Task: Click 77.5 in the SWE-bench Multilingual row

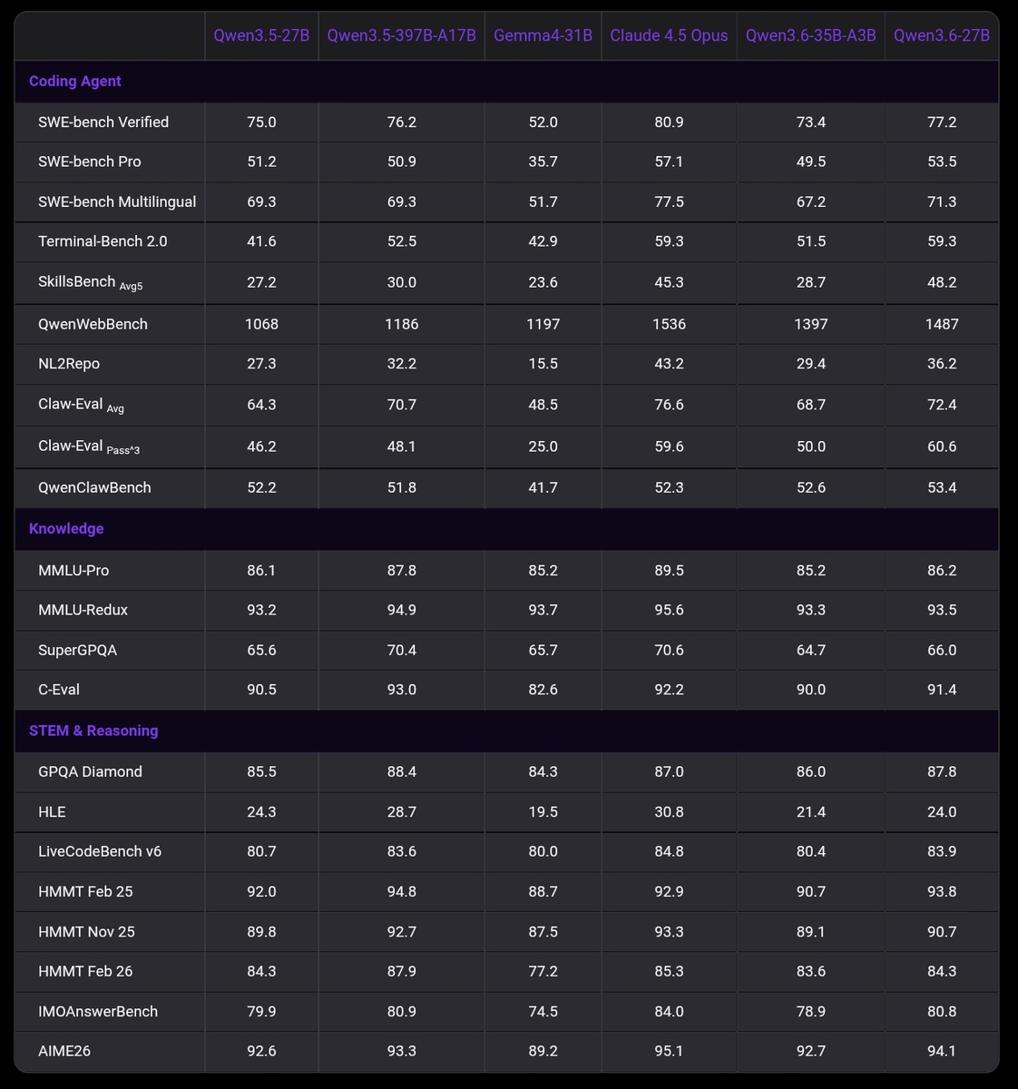Action: [x=669, y=201]
